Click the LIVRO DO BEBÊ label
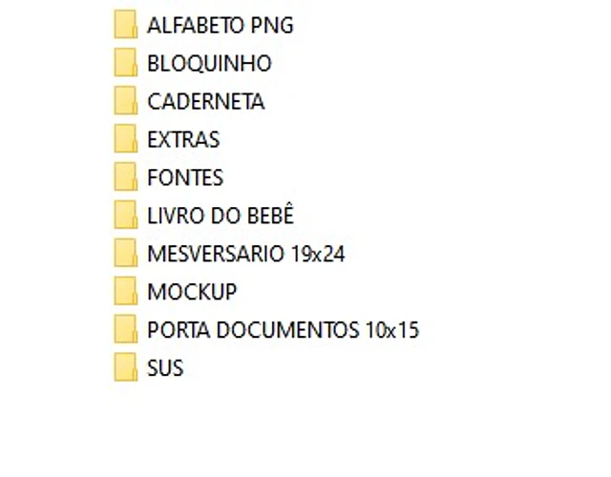 click(221, 215)
